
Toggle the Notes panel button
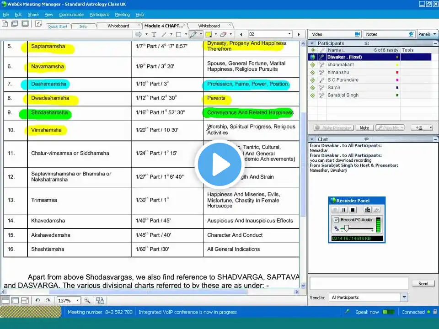click(x=390, y=34)
